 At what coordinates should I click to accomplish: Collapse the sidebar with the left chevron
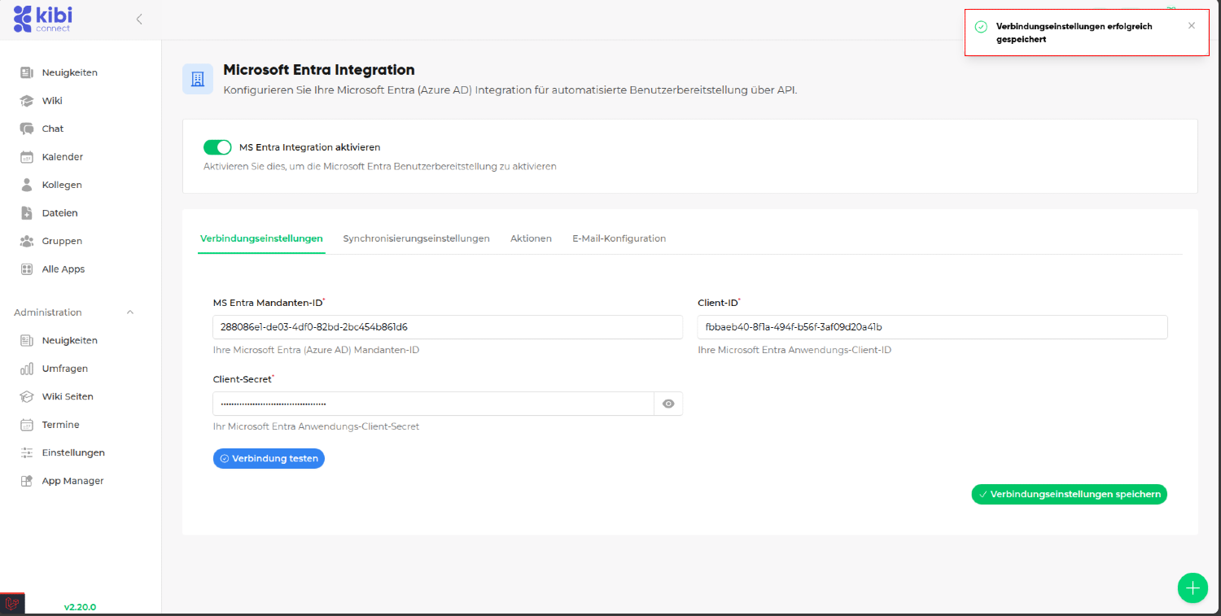(139, 20)
